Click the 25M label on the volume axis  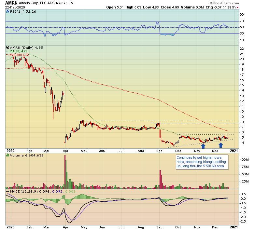[245, 182]
